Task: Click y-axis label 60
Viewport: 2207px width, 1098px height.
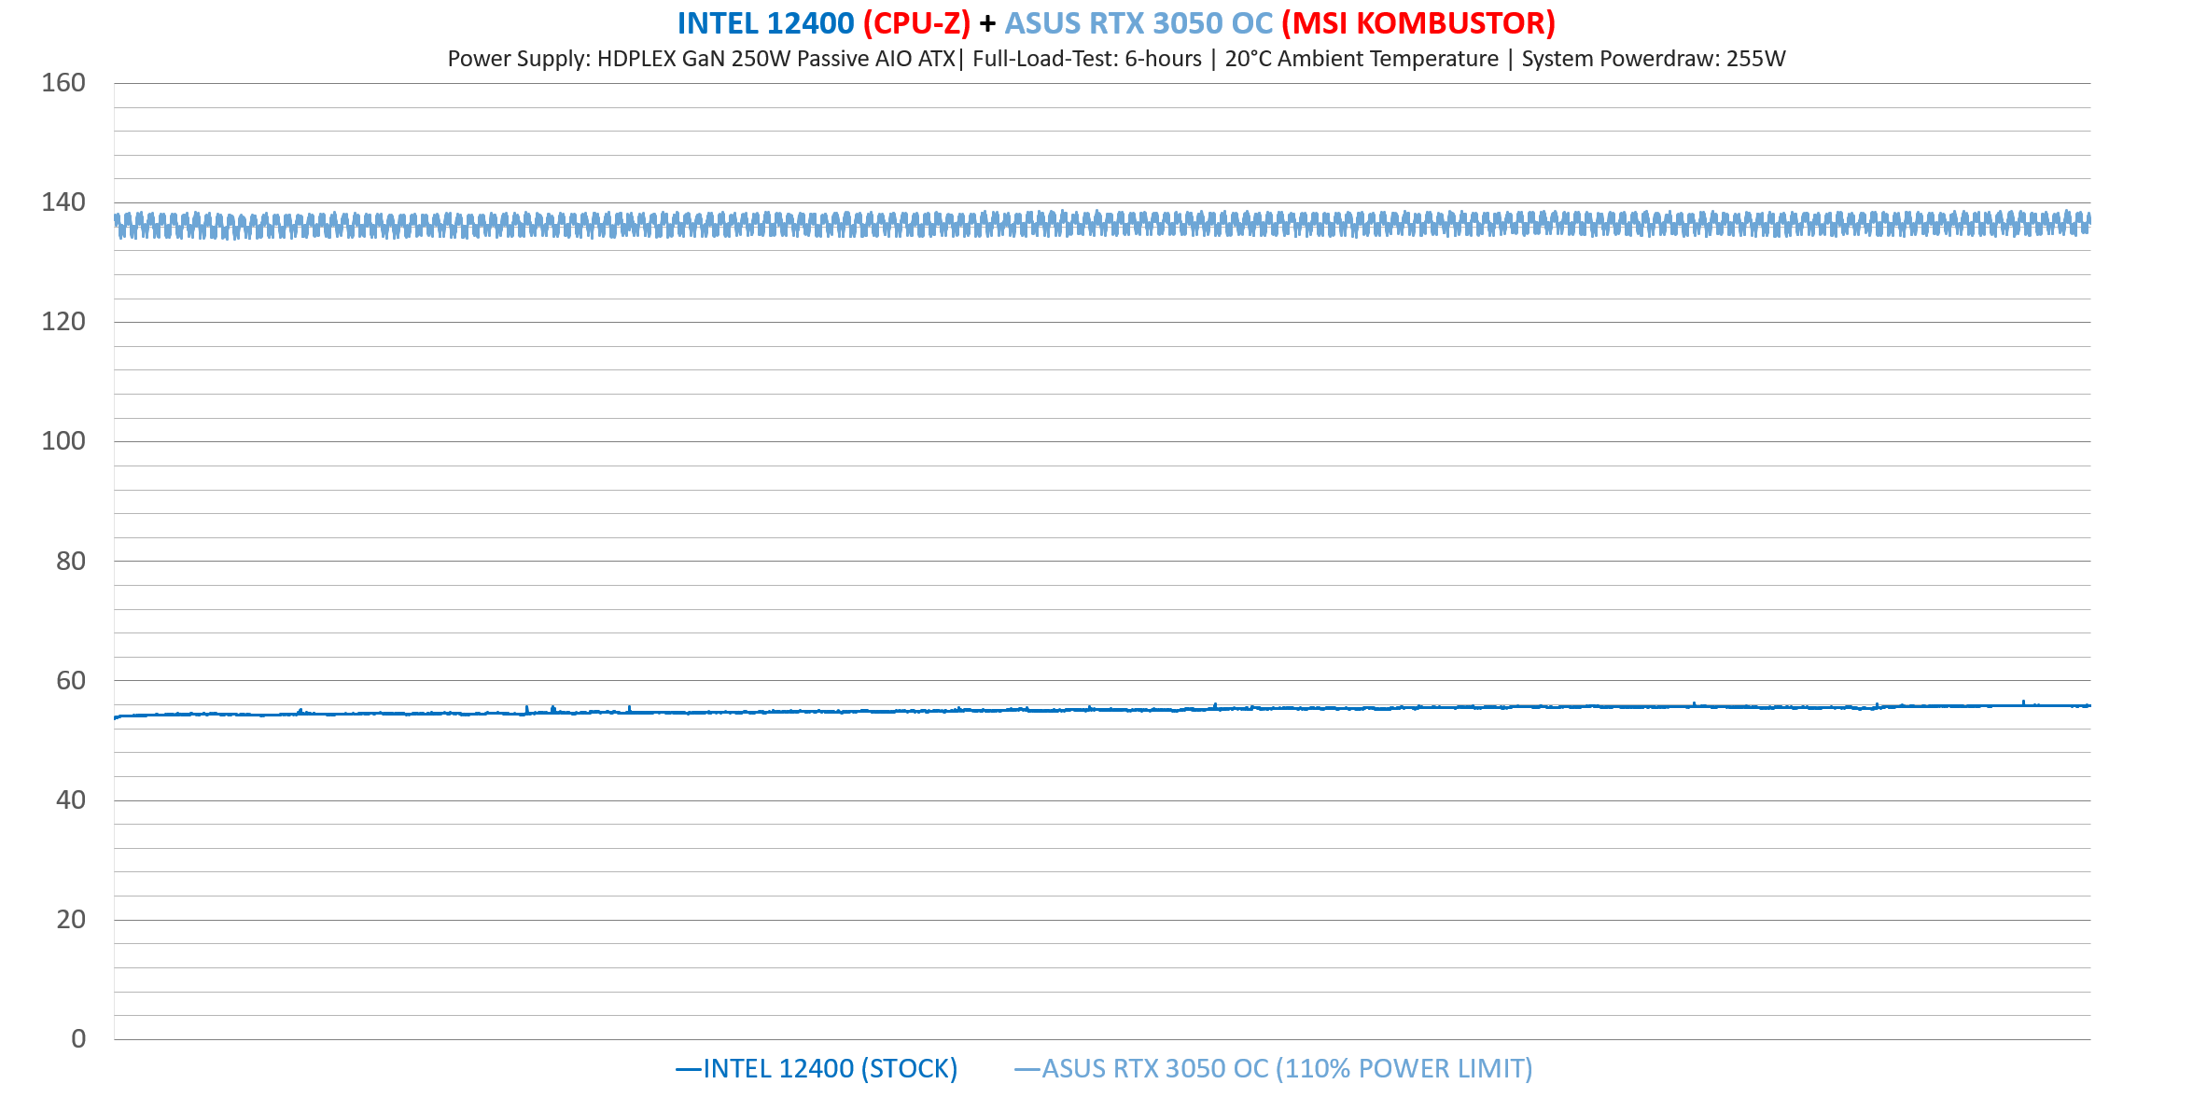Action: (71, 680)
